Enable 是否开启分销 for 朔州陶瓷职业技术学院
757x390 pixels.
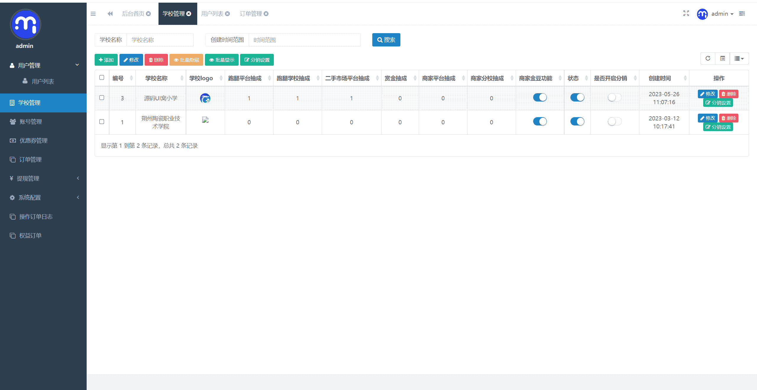[614, 121]
